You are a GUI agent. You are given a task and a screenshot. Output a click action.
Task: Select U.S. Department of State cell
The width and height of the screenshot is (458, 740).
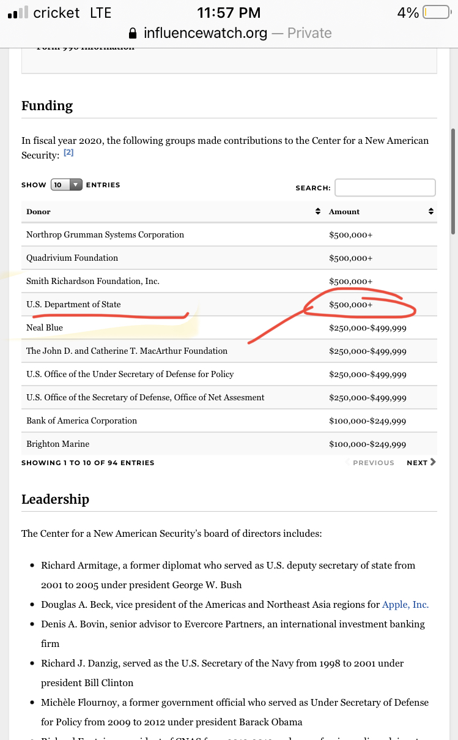[73, 304]
